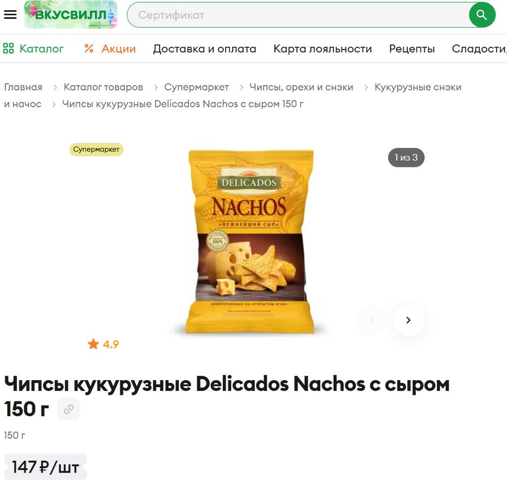Click the yellow Супермаркет badge

(97, 149)
